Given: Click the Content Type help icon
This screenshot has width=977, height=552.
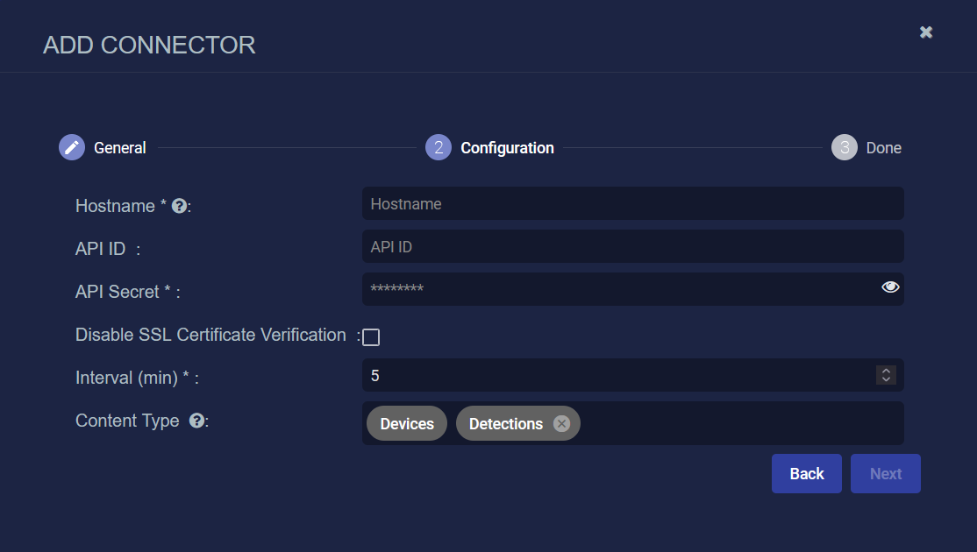Looking at the screenshot, I should click(196, 421).
